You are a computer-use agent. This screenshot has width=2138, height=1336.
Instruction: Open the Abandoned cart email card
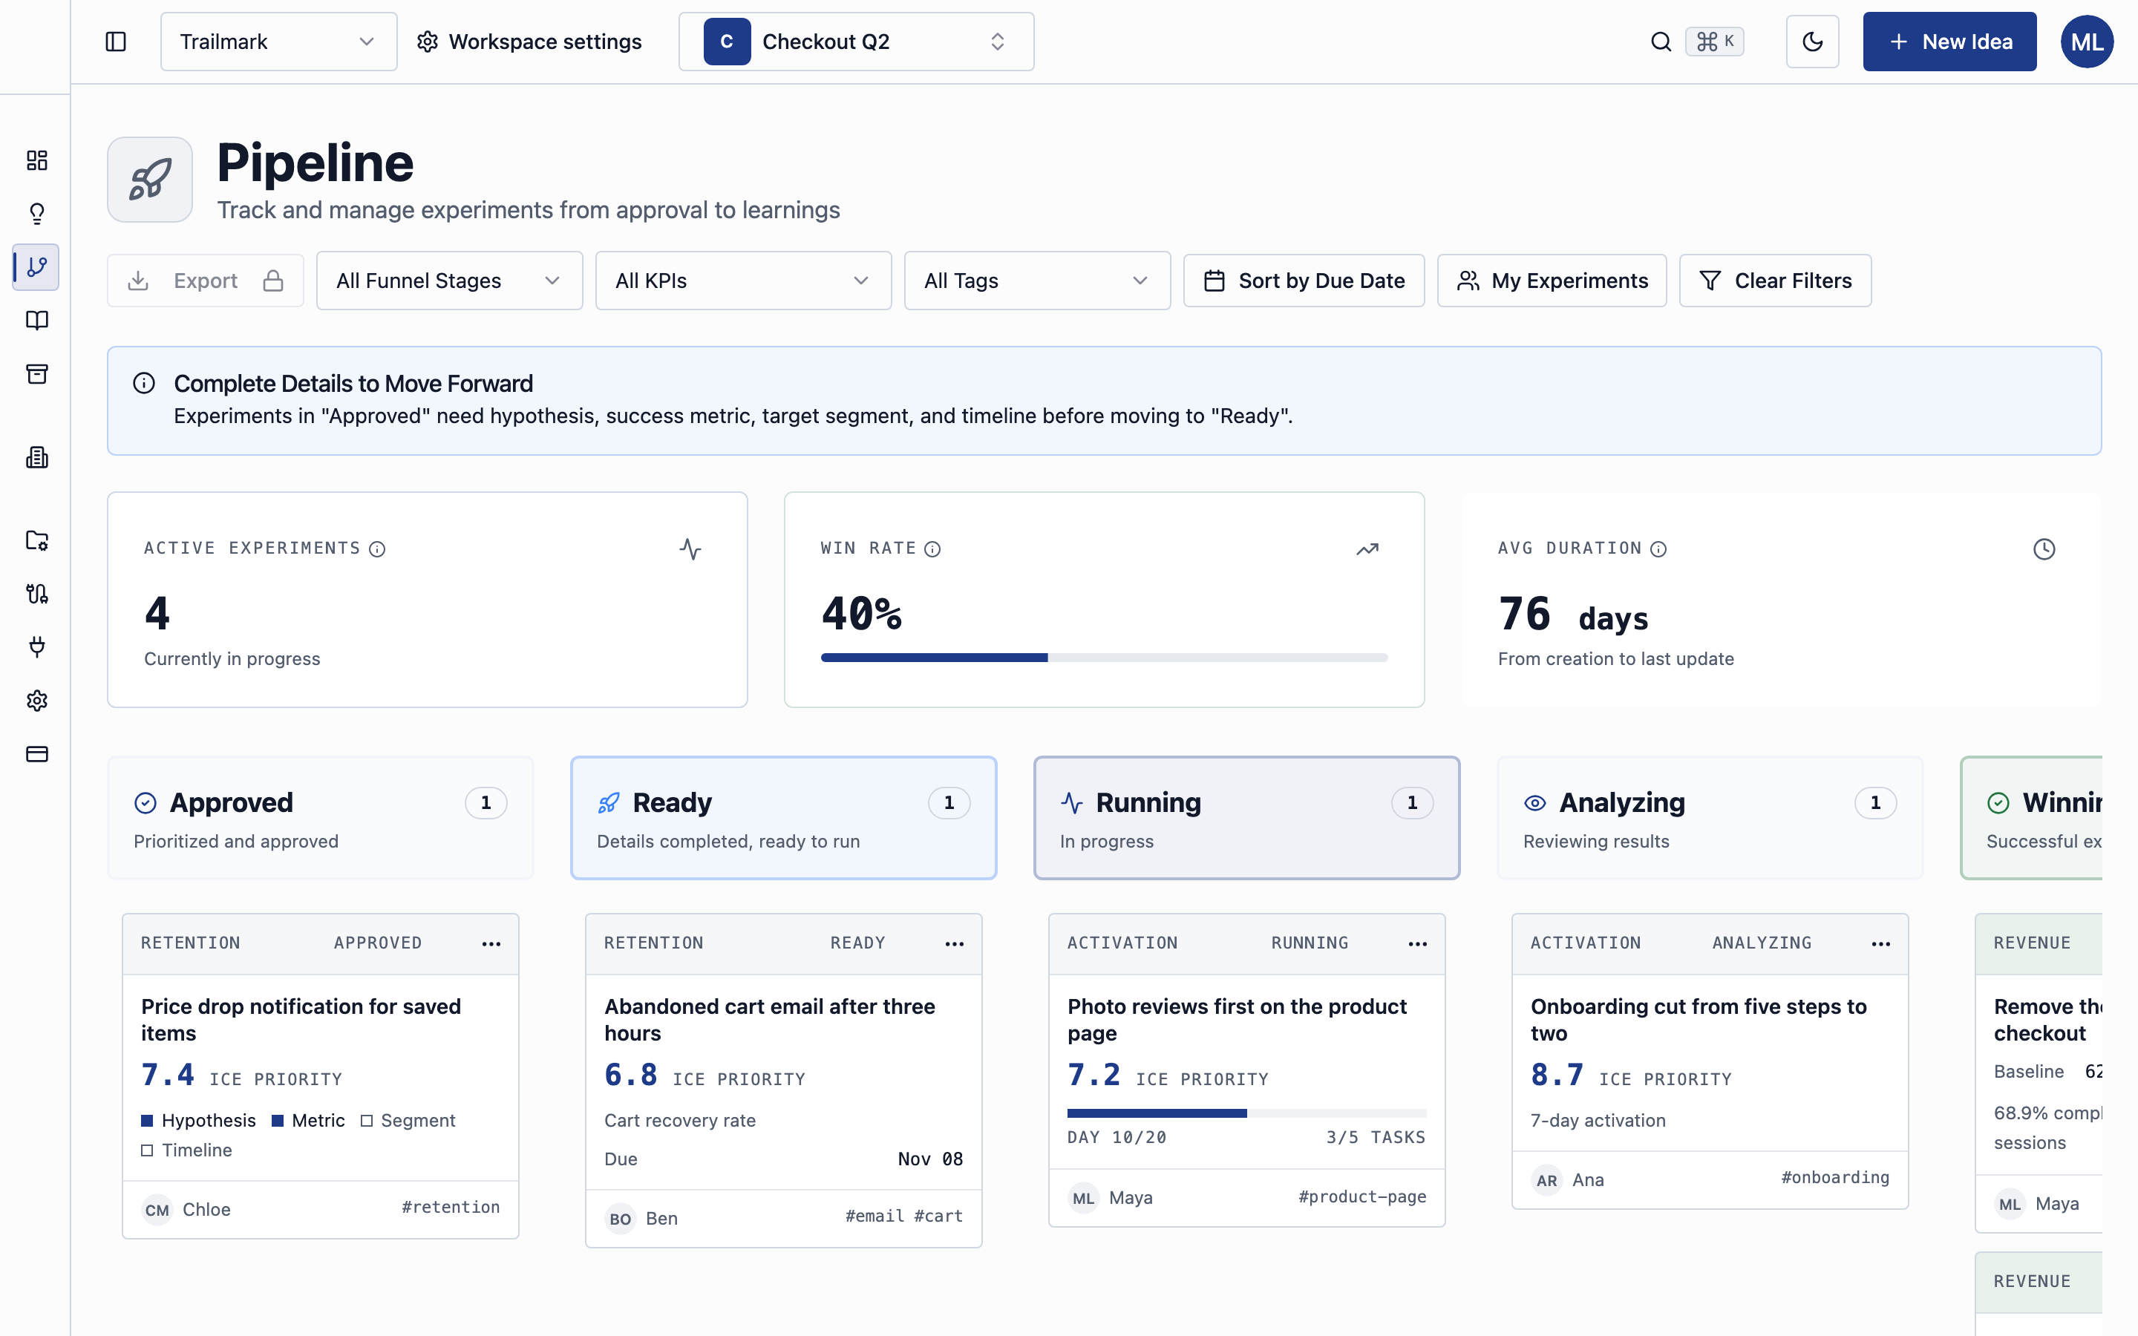click(x=784, y=1081)
